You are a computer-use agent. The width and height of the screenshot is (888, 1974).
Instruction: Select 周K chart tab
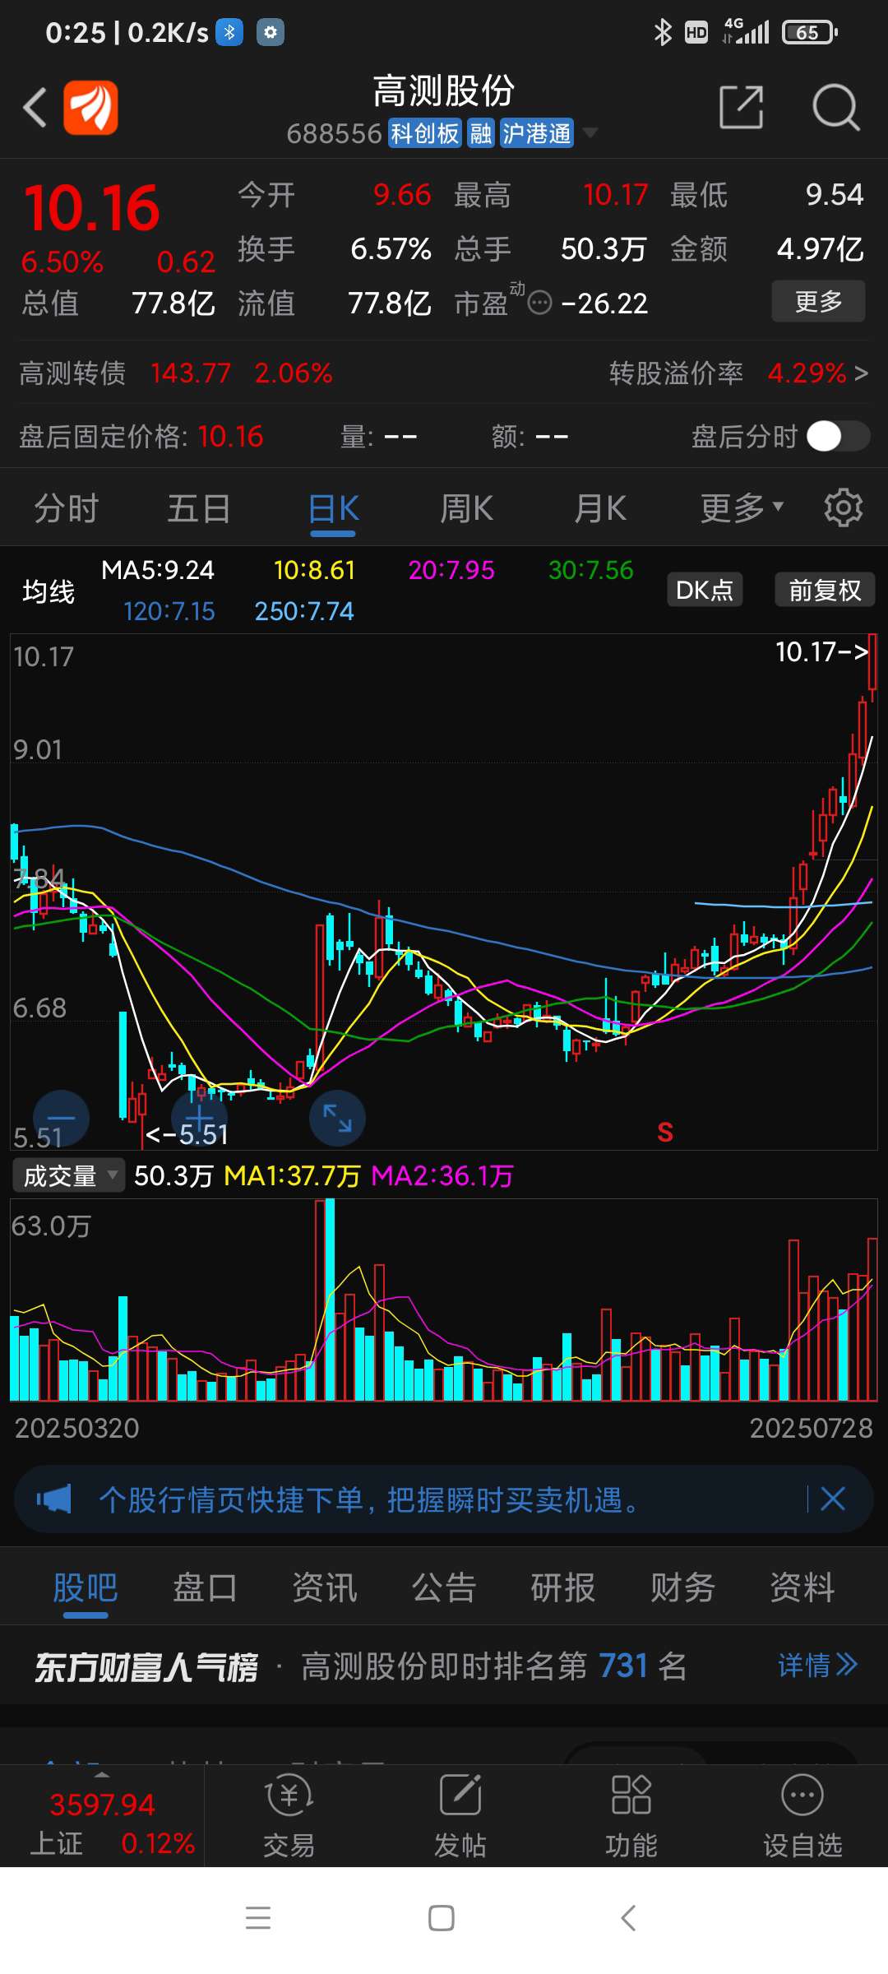point(466,508)
